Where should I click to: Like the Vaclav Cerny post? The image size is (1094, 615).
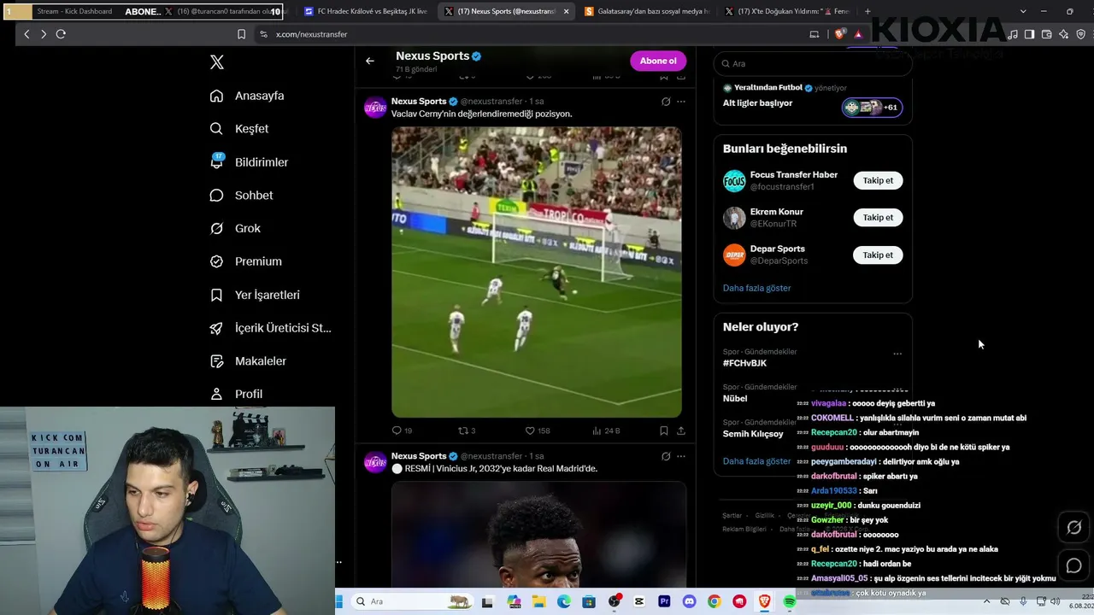pos(538,431)
